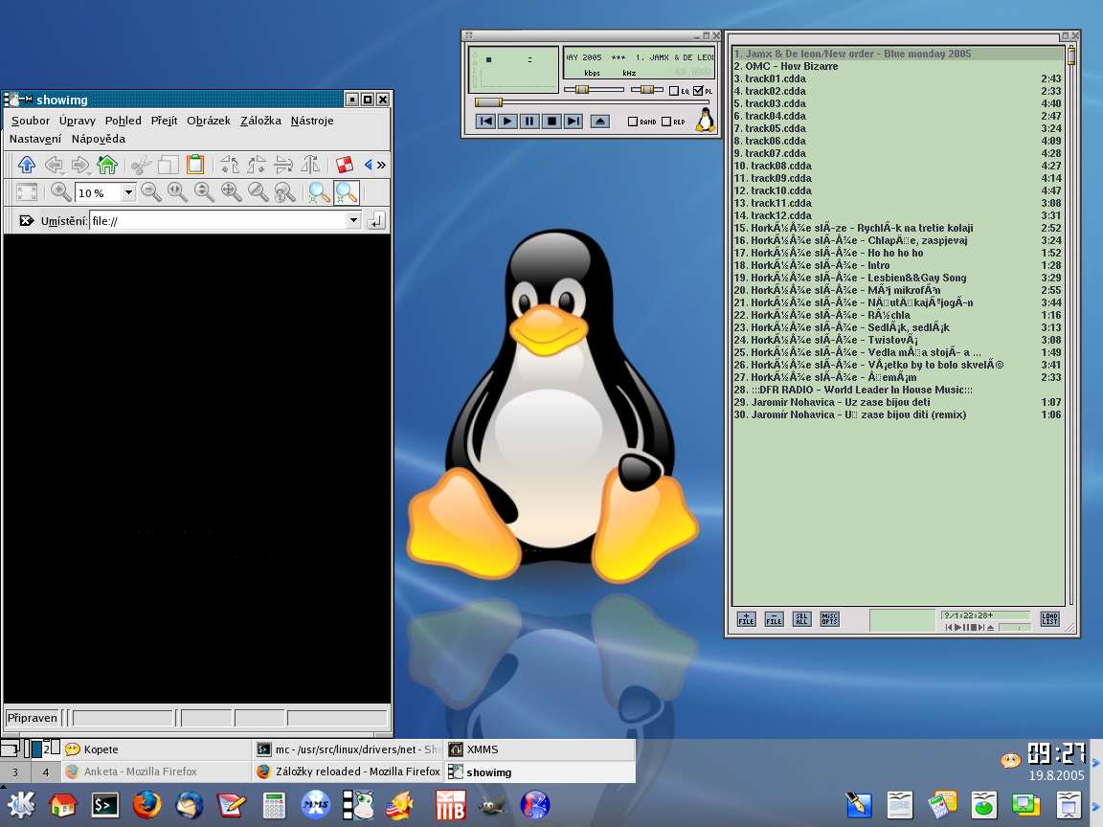Click the Tux penguin icon in XMMS
The width and height of the screenshot is (1103, 827).
point(705,121)
